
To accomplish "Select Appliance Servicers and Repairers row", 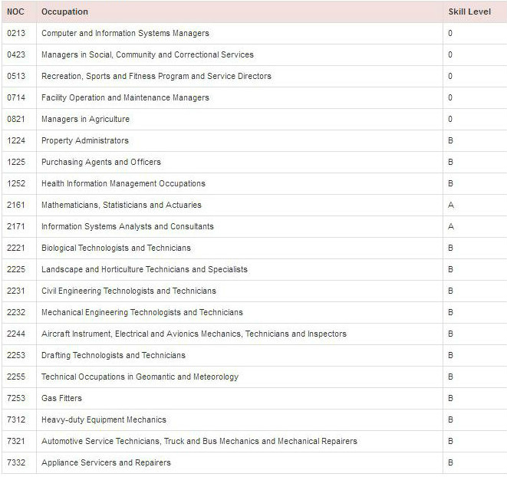I will pos(106,462).
